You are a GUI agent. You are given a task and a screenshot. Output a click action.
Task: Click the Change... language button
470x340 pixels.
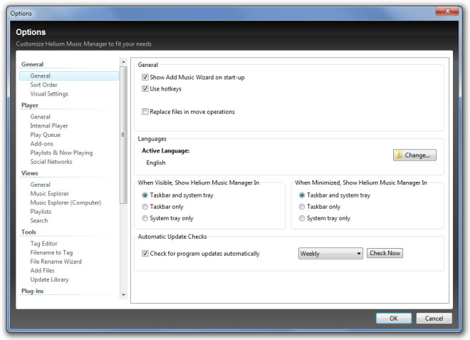414,155
